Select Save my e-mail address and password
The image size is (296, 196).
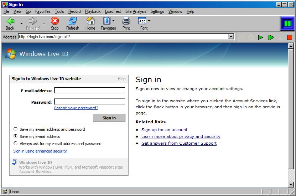click(15, 129)
